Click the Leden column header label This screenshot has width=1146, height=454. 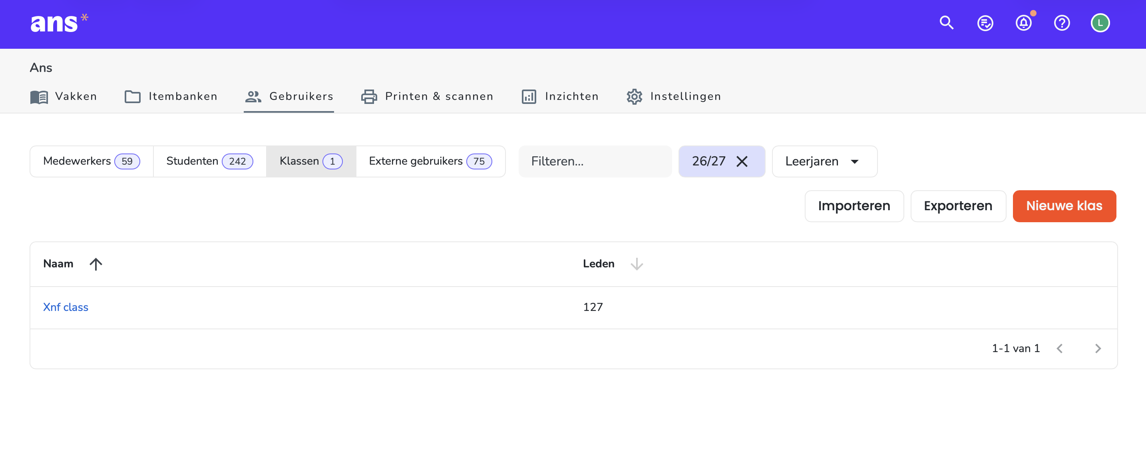coord(598,264)
